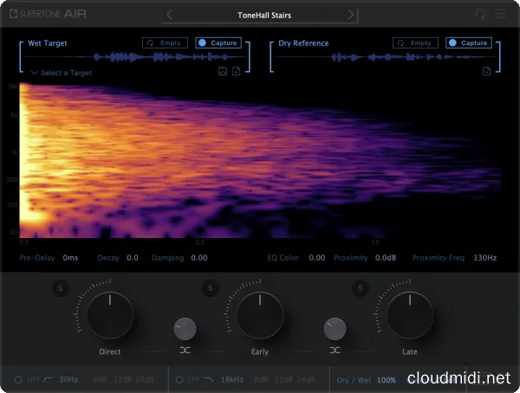Import a Dry Reference file
520x393 pixels.
tap(486, 71)
